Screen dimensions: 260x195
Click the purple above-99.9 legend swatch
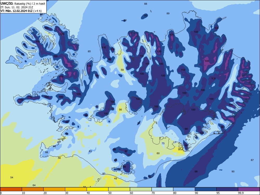249,189
